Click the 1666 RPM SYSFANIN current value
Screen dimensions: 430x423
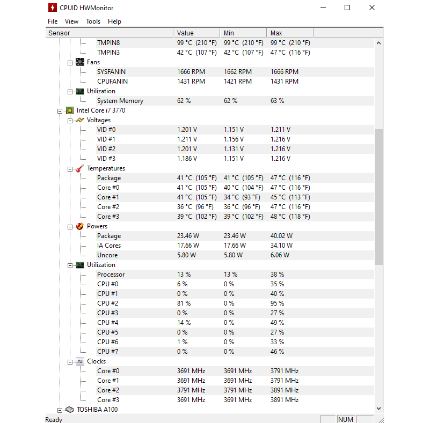pos(191,72)
